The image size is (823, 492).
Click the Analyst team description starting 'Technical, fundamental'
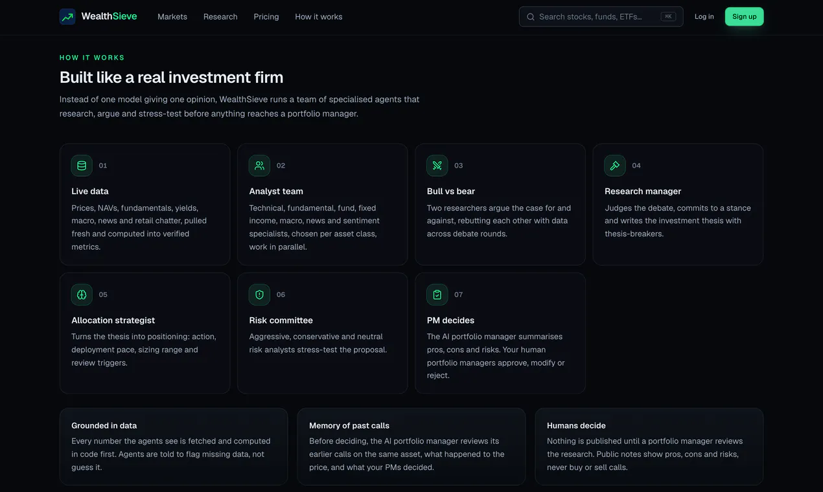[314, 227]
